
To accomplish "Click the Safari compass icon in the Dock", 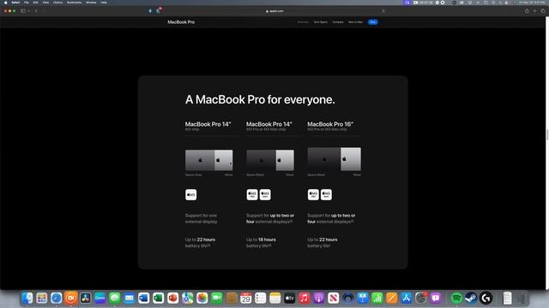I will coord(57,298).
